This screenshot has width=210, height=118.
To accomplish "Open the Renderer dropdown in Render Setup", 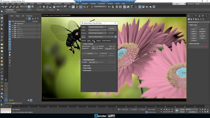I will (x=97, y=33).
